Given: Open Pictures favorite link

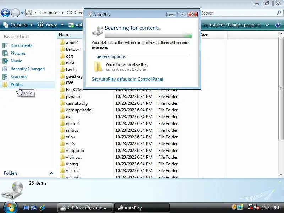Looking at the screenshot, I should 18,53.
